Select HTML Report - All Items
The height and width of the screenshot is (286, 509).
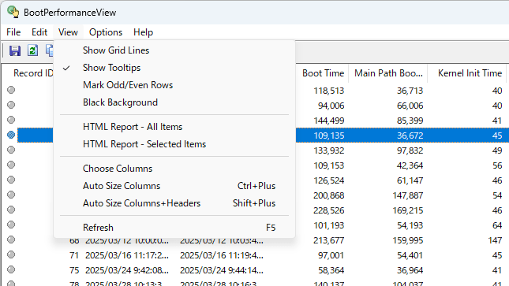(174, 127)
